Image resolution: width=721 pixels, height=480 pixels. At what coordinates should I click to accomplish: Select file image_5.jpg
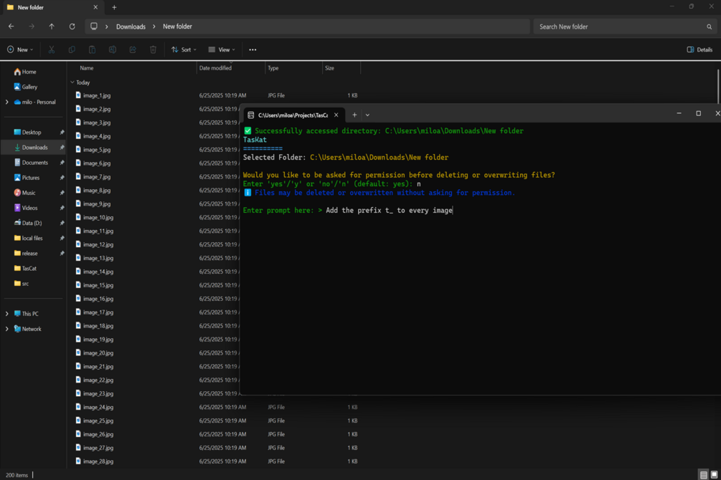click(x=93, y=150)
